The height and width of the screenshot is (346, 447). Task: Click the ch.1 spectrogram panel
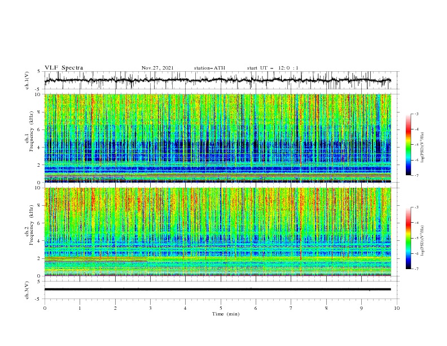217,138
